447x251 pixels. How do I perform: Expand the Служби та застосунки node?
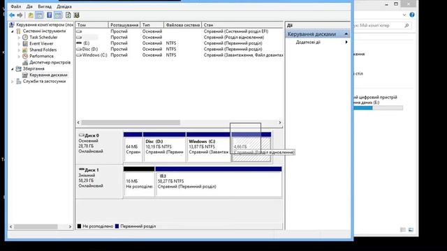point(13,82)
